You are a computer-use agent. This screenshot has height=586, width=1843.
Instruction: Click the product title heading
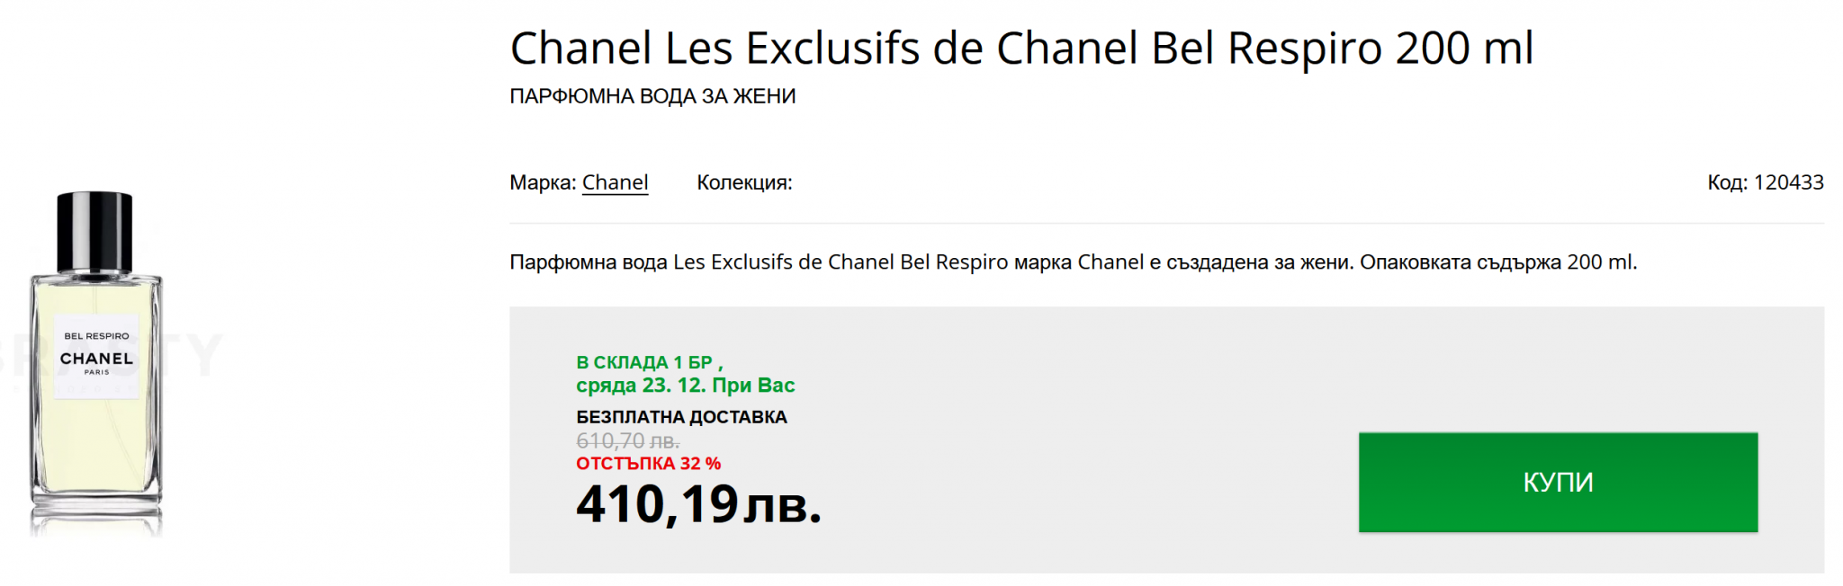point(1020,48)
